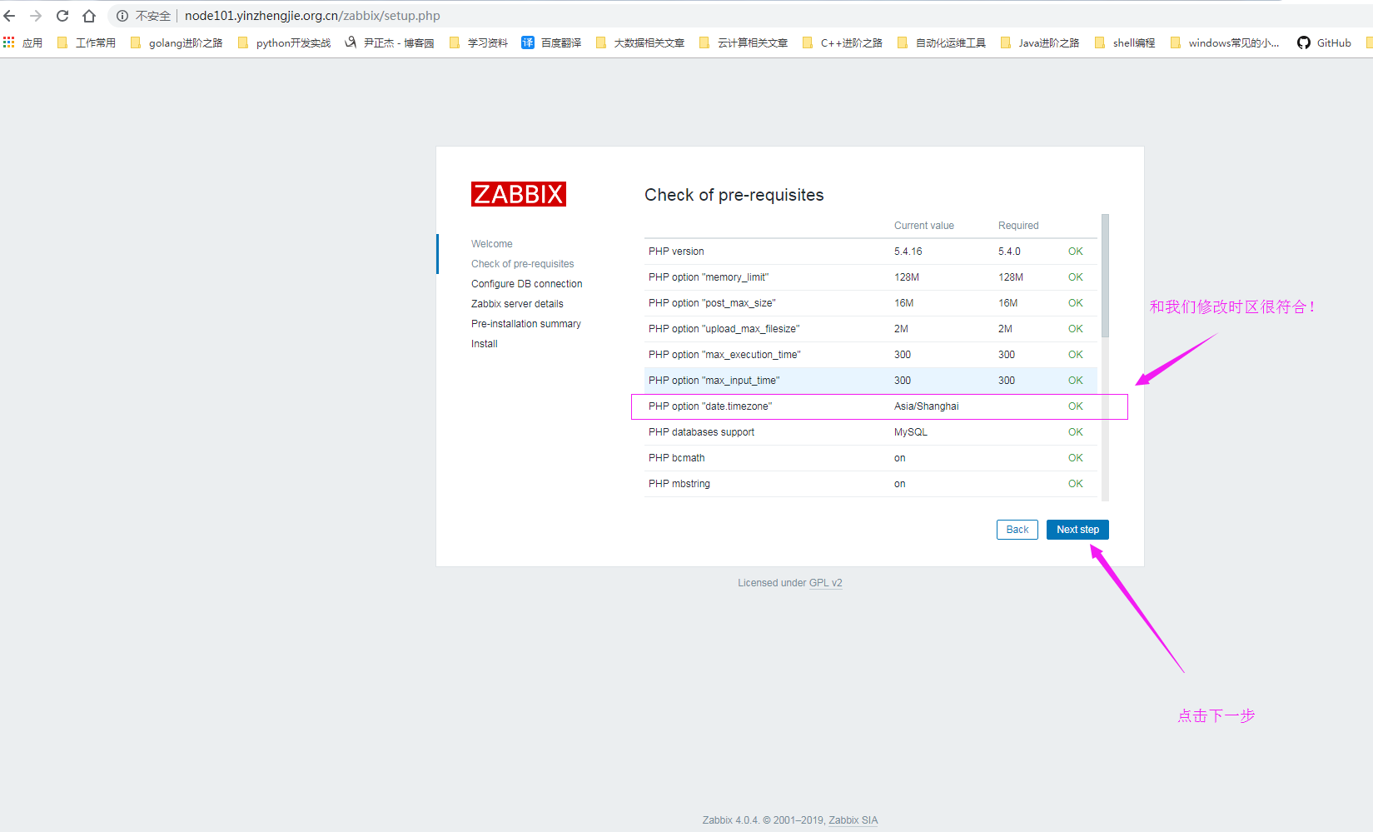This screenshot has width=1373, height=832.
Task: Open the 尹正杰 - 博客园 bookmark
Action: 390,42
